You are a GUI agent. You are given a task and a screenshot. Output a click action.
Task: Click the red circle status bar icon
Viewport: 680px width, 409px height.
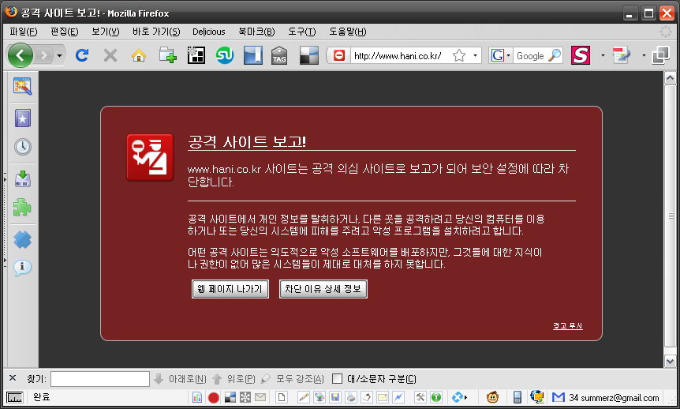coord(213,397)
